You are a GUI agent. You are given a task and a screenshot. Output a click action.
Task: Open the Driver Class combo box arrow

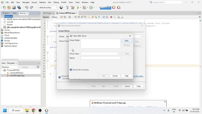click(119, 54)
